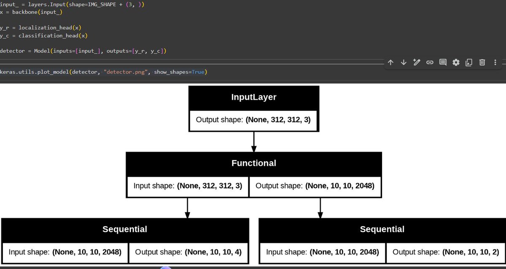Open the more cell actions menu
This screenshot has width=506, height=269.
[x=495, y=63]
